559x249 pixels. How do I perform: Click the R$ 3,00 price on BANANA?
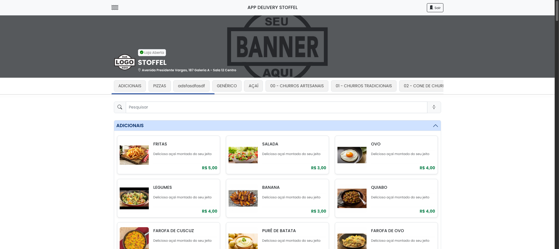[x=319, y=211]
